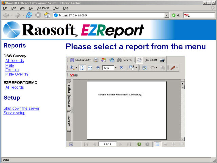
Task: Click the 30% zoom percentage field
Action: click(x=108, y=68)
